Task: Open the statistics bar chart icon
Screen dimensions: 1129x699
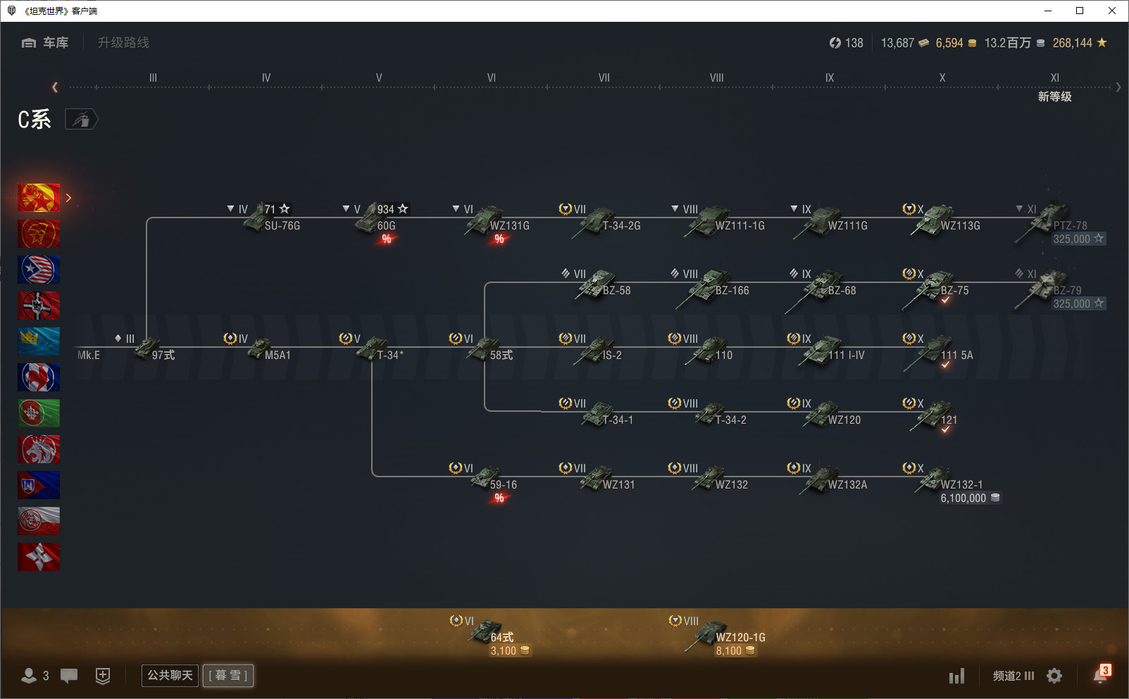Action: pos(956,676)
